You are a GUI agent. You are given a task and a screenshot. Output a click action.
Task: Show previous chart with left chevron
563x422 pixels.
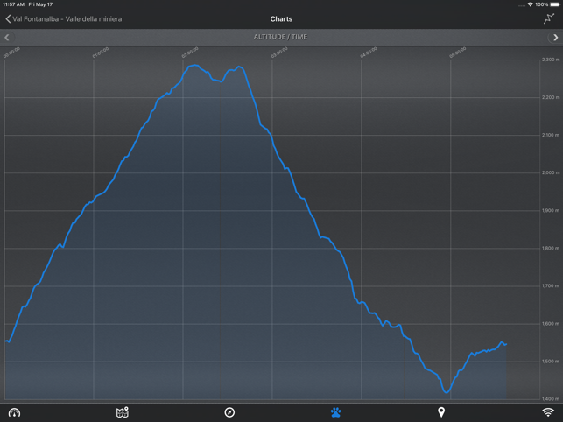tap(7, 37)
